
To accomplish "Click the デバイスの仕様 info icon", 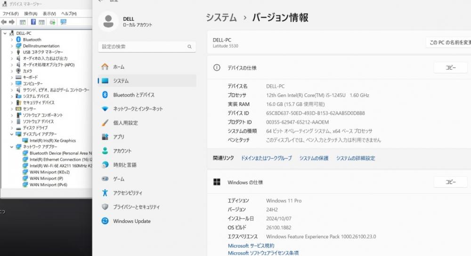I will coord(217,68).
